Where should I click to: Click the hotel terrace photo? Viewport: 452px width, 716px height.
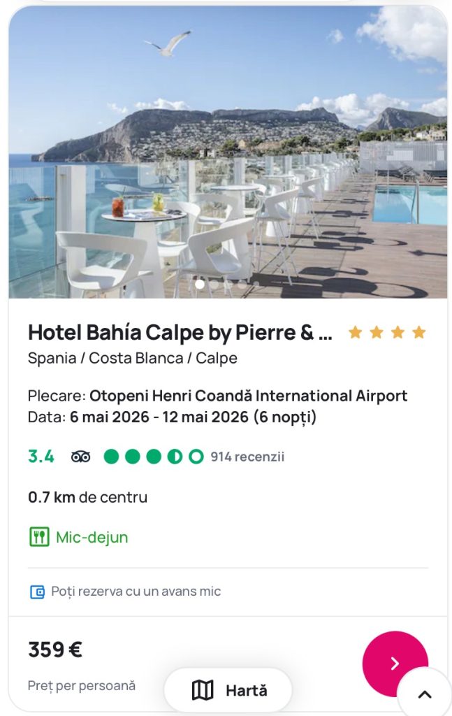228,154
